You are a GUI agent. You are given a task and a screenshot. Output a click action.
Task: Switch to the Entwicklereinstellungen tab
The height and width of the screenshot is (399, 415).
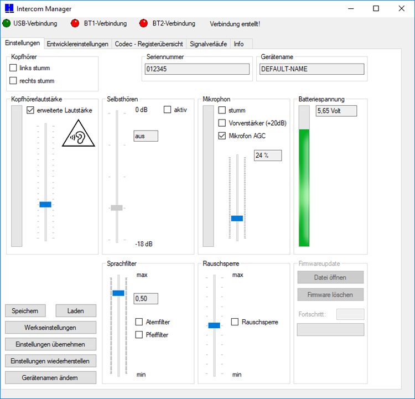77,44
